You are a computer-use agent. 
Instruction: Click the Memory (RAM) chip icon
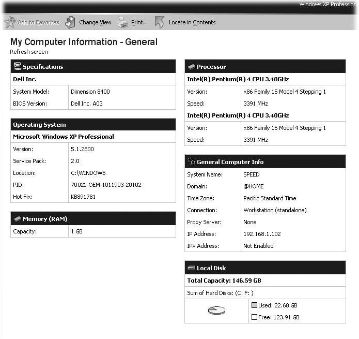pos(17,219)
